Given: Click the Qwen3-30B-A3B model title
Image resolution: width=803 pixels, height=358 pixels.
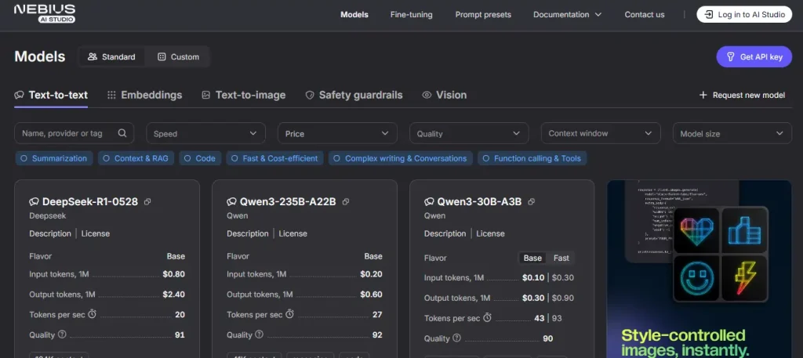Looking at the screenshot, I should point(479,202).
